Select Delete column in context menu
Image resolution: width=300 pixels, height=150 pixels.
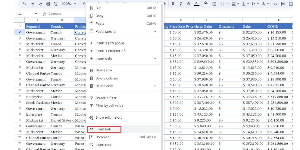123,78
